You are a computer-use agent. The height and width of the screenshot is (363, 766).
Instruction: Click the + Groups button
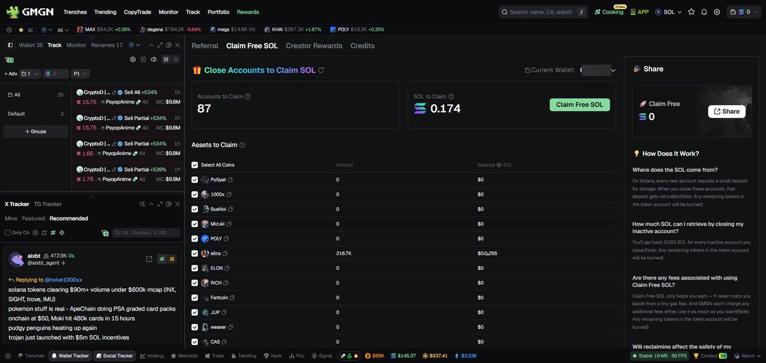pos(36,131)
